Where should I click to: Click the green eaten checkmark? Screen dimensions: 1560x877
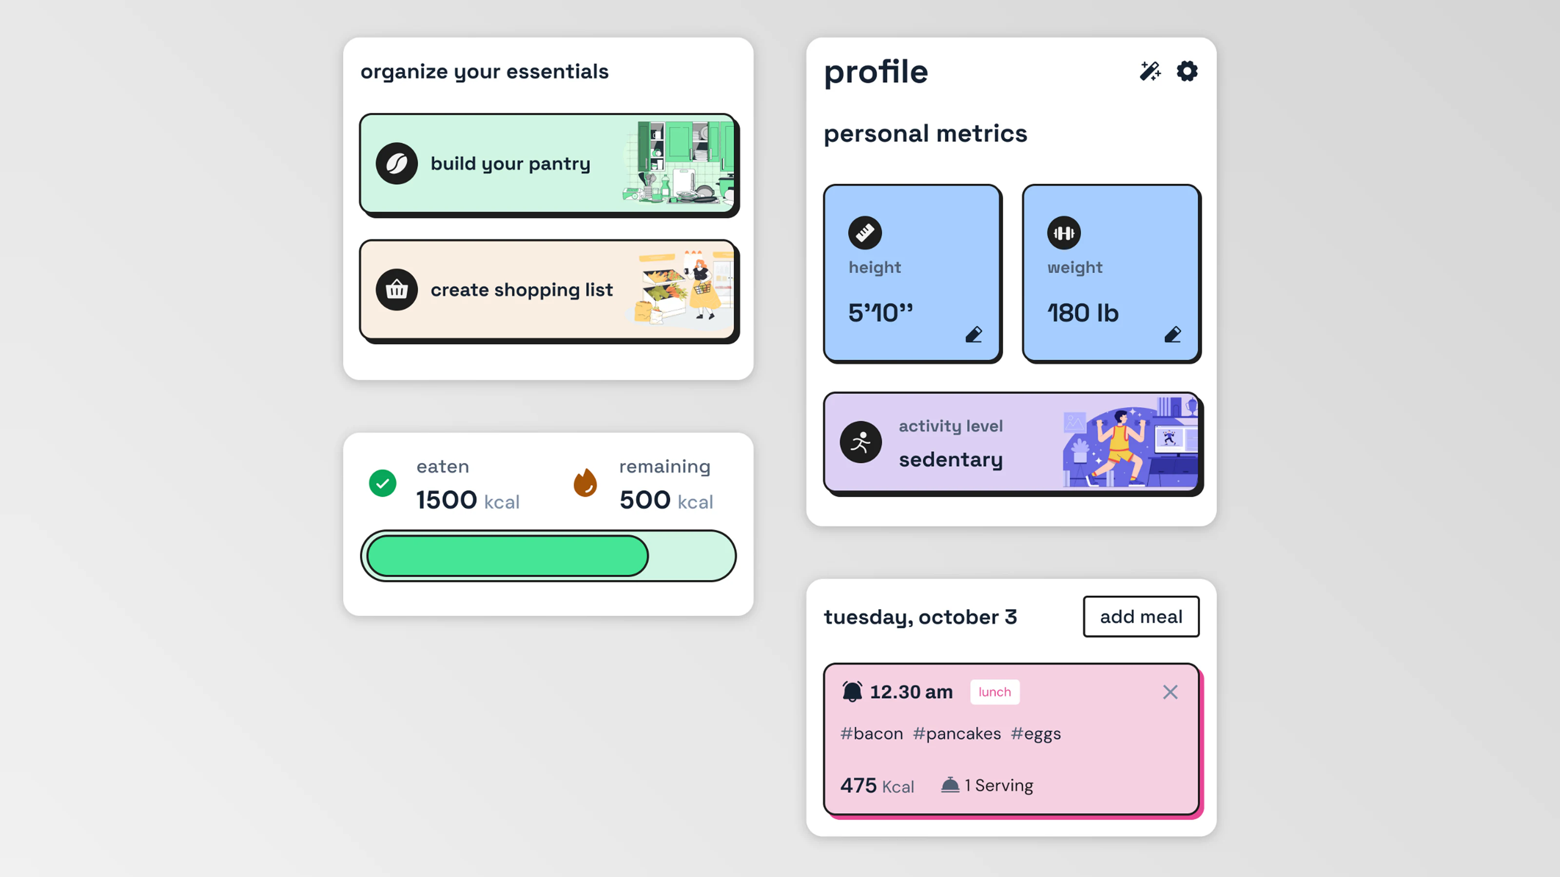pyautogui.click(x=383, y=483)
